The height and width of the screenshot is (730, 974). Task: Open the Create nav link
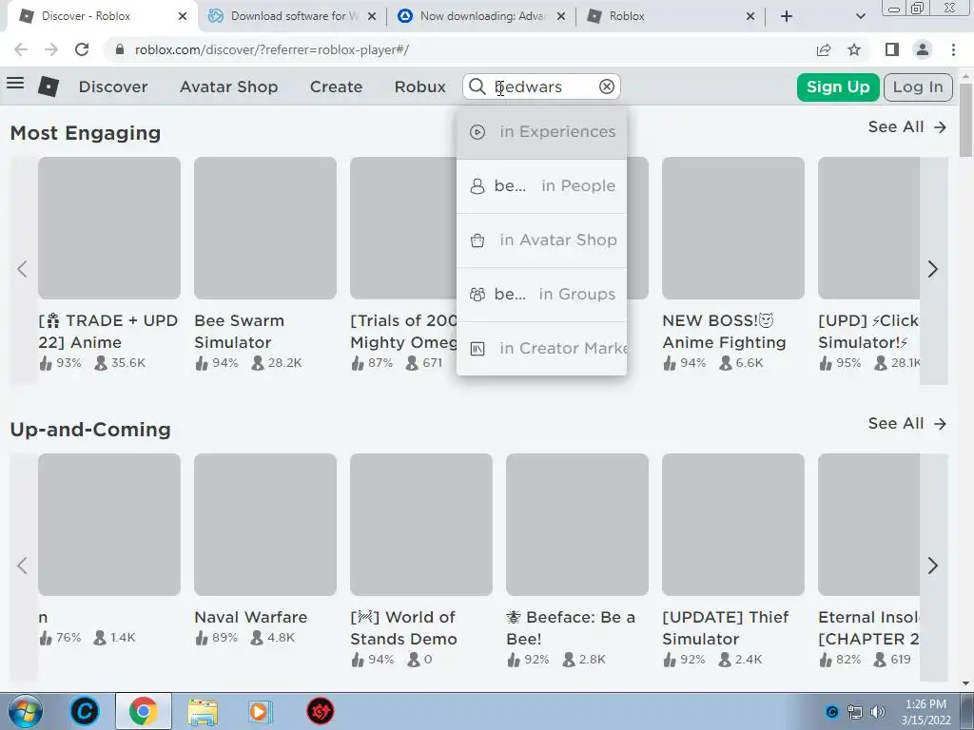point(336,86)
